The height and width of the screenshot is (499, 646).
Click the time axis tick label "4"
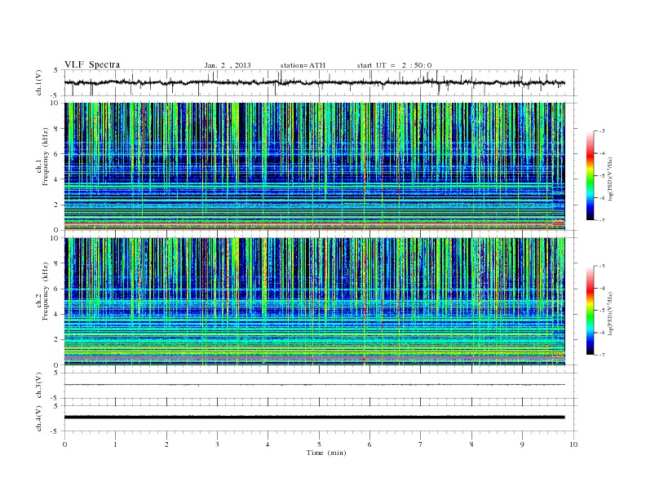pyautogui.click(x=268, y=444)
